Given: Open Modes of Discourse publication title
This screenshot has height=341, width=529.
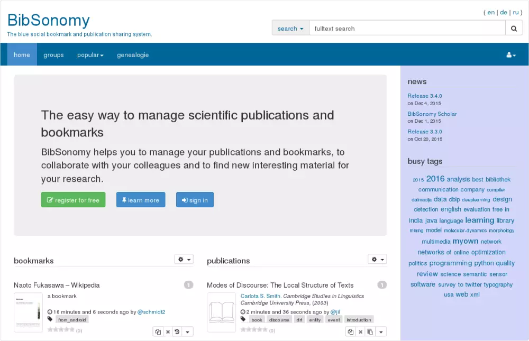Looking at the screenshot, I should click(x=280, y=285).
